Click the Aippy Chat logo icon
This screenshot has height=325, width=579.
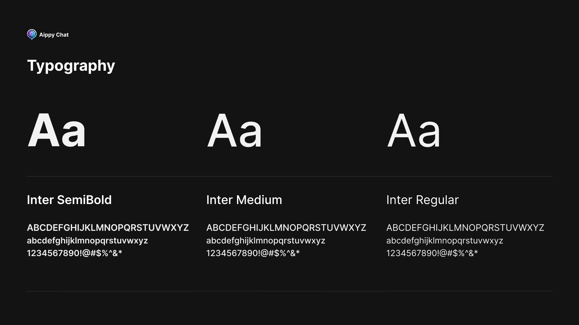coord(32,35)
